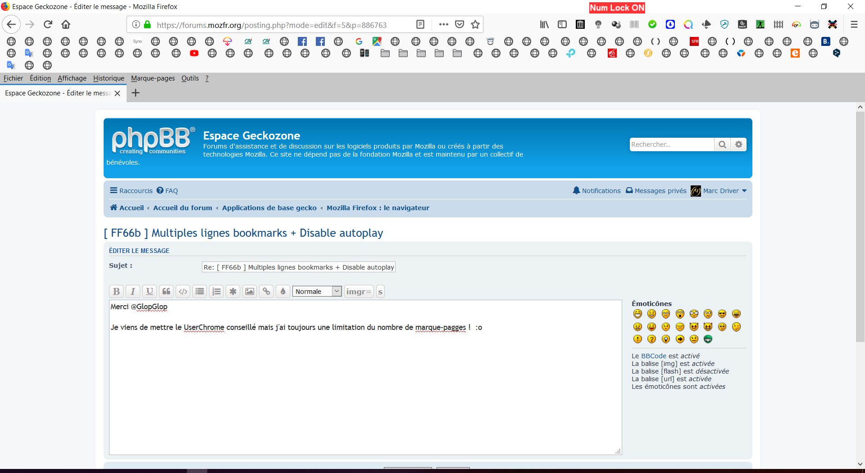
Task: Open the font colour picker
Action: (283, 292)
